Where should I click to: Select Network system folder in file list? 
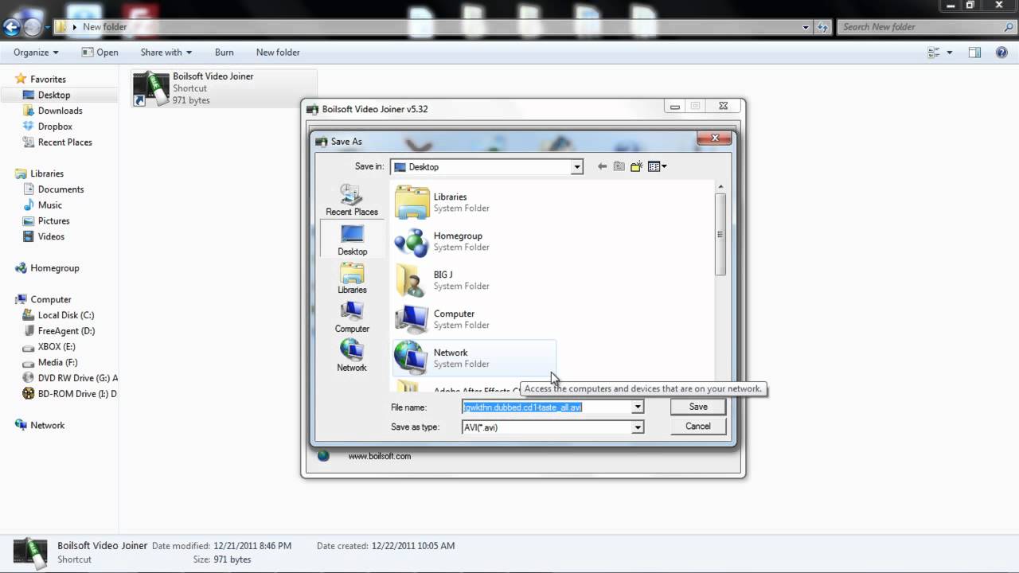coord(474,358)
